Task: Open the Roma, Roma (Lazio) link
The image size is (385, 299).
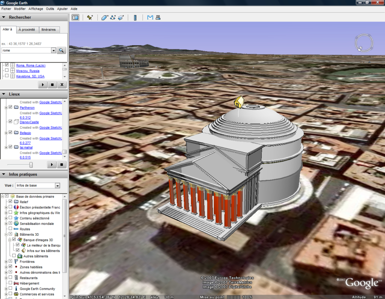Action: click(x=31, y=66)
